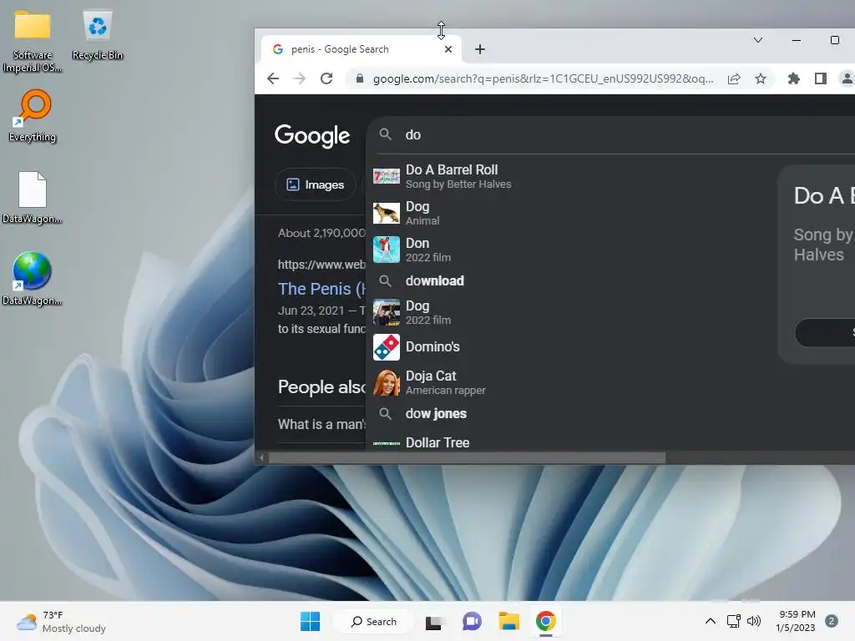This screenshot has width=855, height=641.
Task: Open the taskbar Search box
Action: (x=373, y=621)
